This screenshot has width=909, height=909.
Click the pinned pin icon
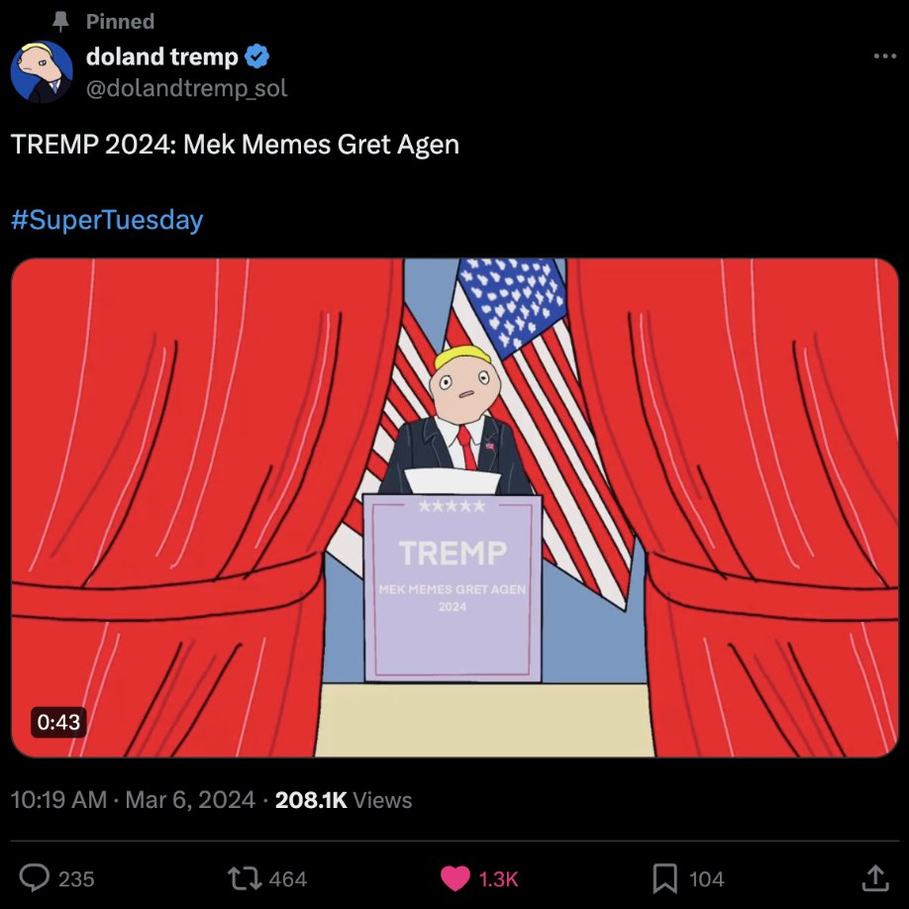(60, 22)
